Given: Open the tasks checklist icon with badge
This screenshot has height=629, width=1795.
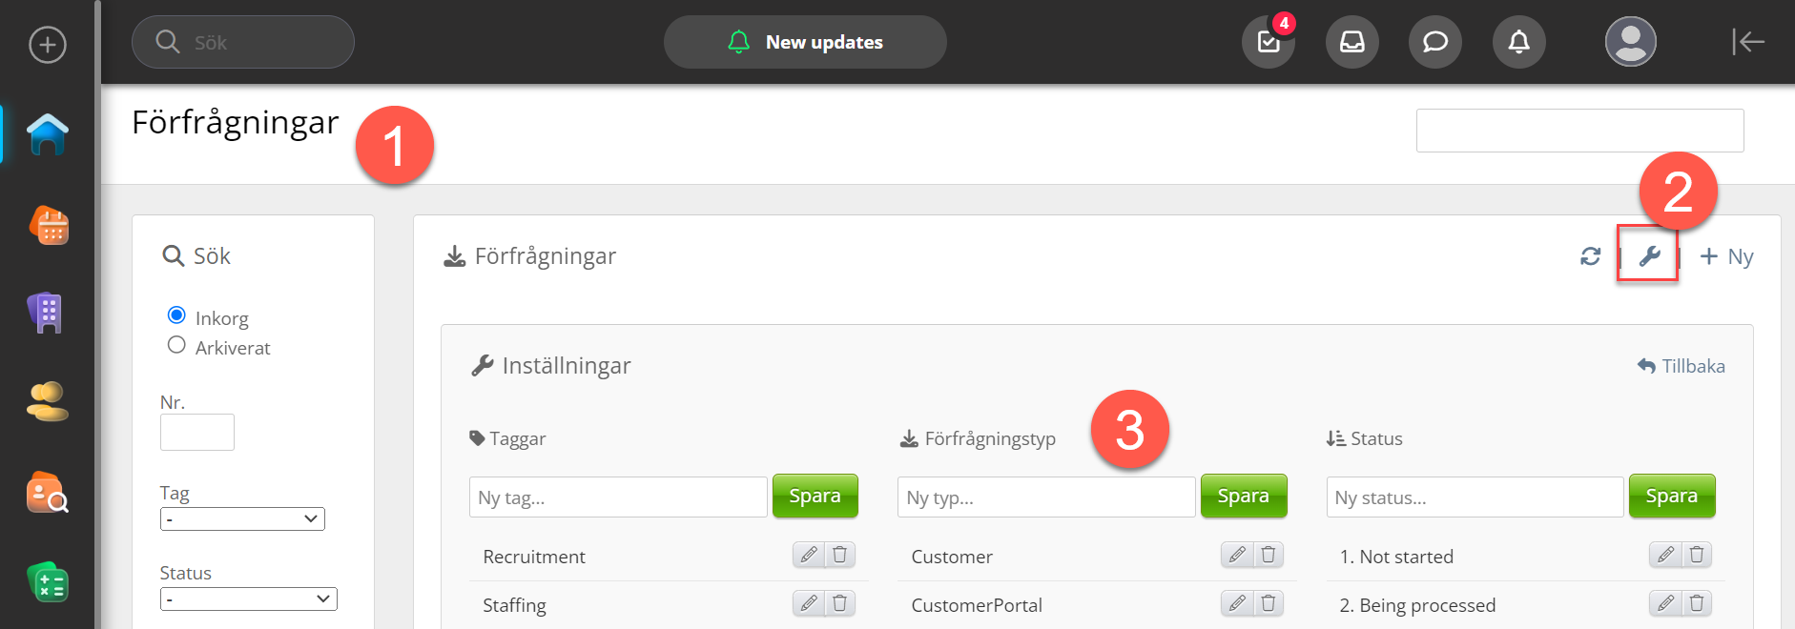Looking at the screenshot, I should pyautogui.click(x=1268, y=42).
